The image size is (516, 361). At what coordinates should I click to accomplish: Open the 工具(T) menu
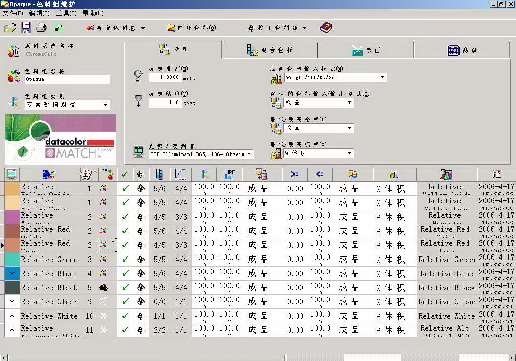pyautogui.click(x=66, y=13)
